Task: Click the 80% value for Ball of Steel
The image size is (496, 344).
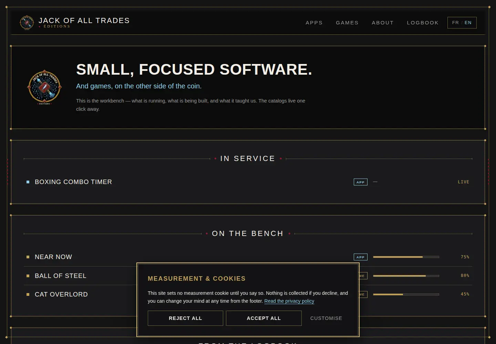Action: 465,276
